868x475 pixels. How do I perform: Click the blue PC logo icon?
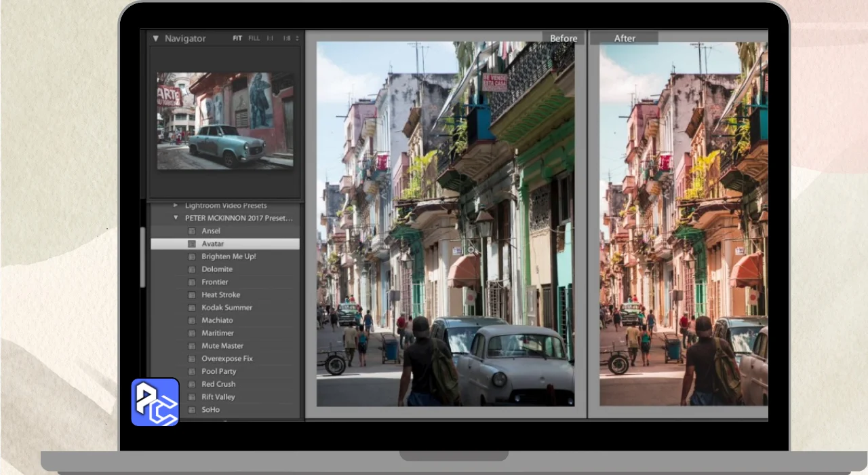point(155,402)
